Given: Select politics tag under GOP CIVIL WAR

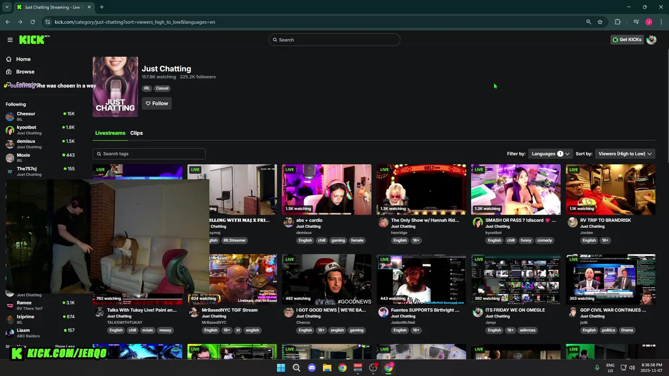Looking at the screenshot, I should [608, 330].
